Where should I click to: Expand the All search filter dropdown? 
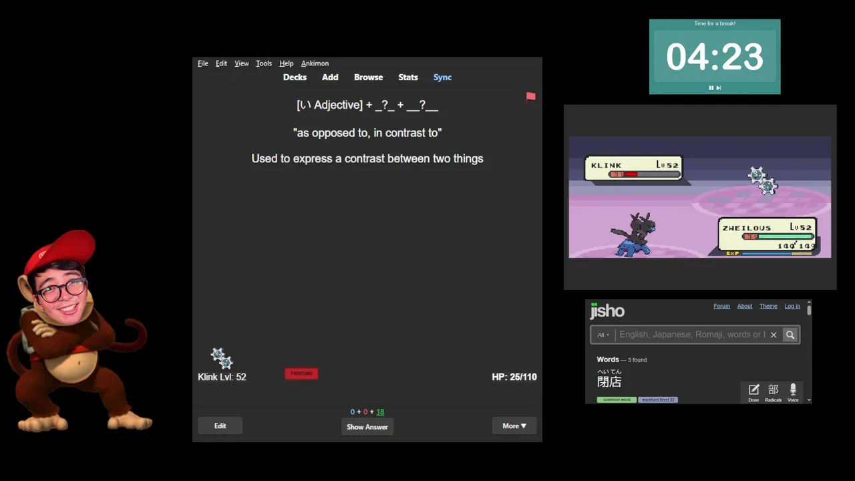pyautogui.click(x=603, y=335)
